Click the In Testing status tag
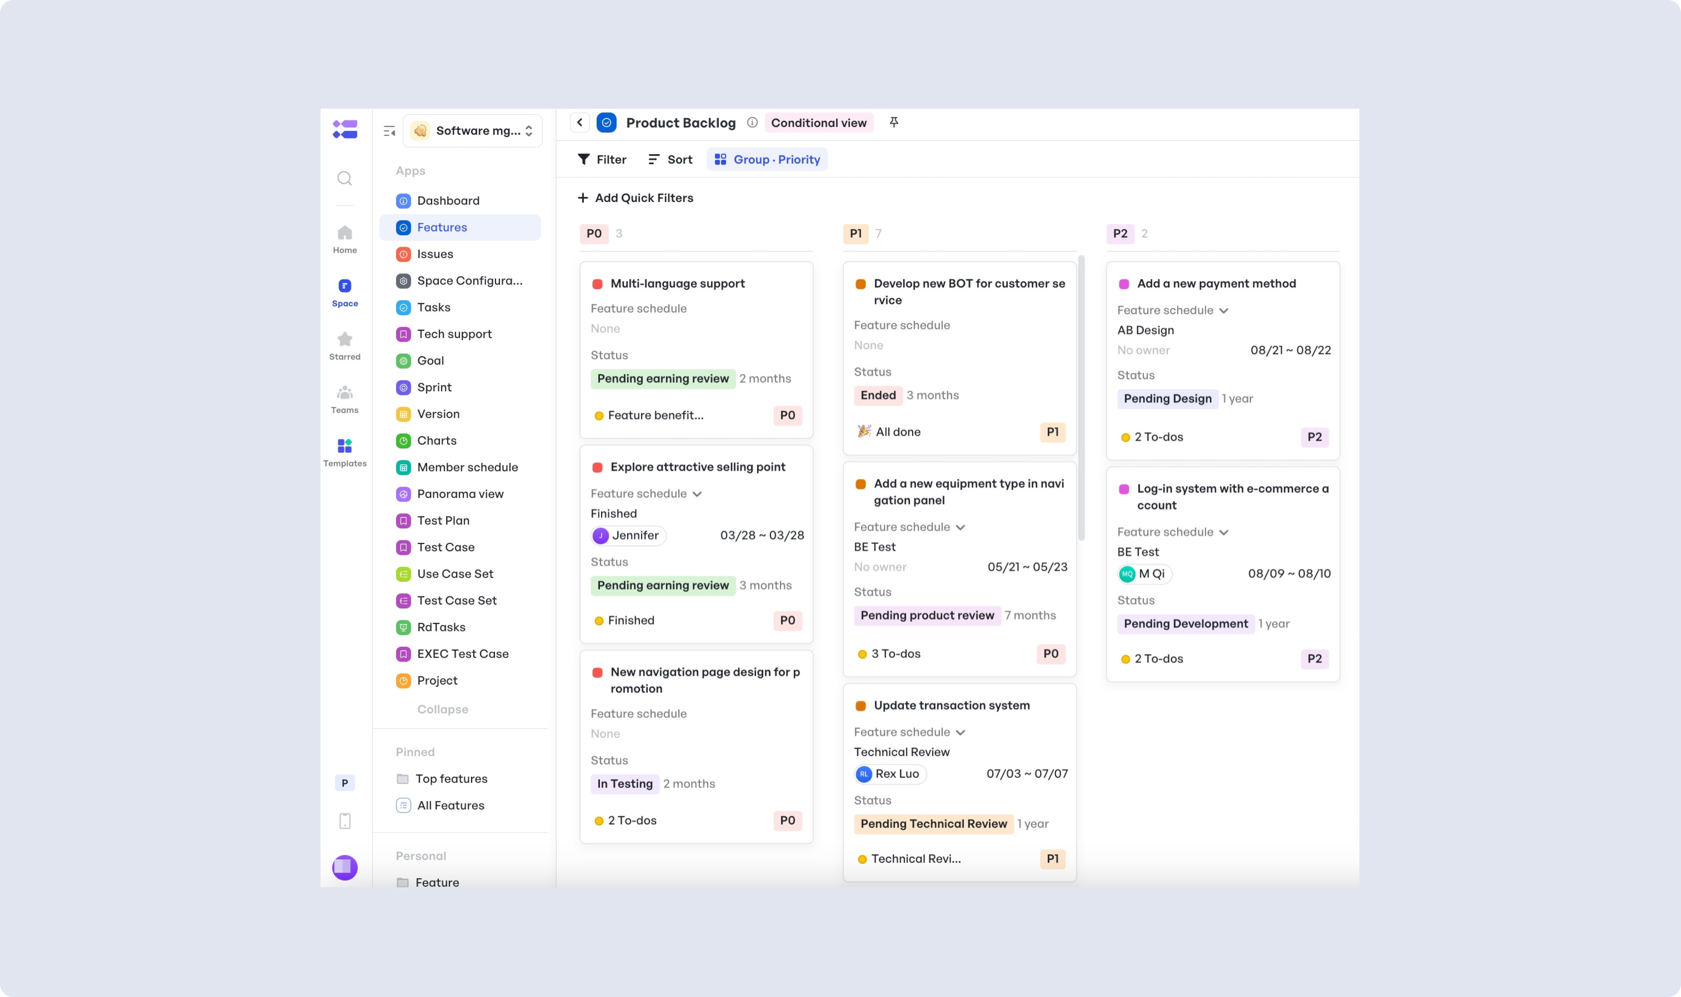 625,783
